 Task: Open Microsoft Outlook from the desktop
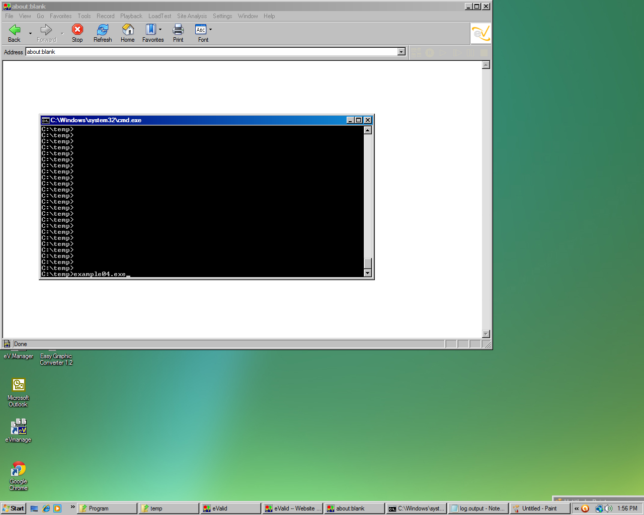[18, 385]
